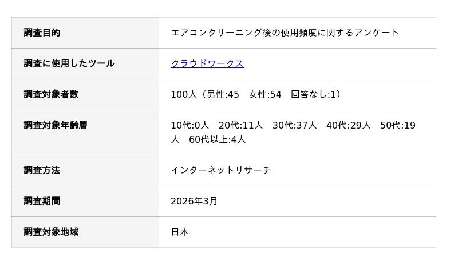Click the 調査対象地域 row label
The height and width of the screenshot is (265, 458).
pos(51,232)
